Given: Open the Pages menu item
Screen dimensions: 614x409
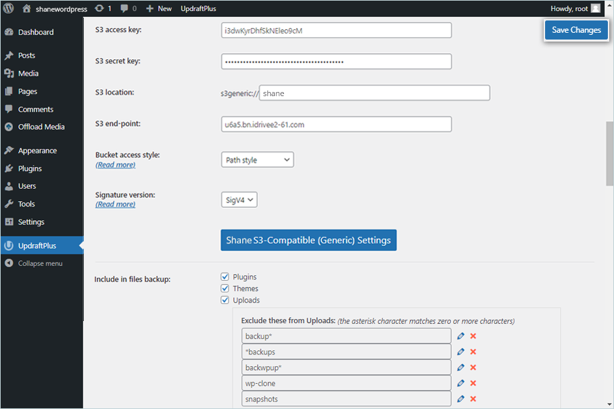Looking at the screenshot, I should click(x=42, y=91).
